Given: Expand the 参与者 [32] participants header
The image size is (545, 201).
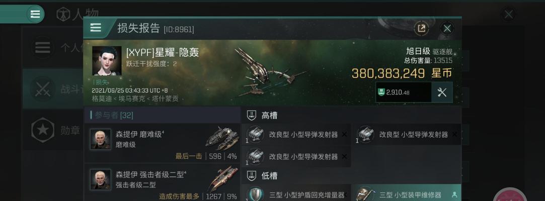Looking at the screenshot, I should (x=162, y=115).
